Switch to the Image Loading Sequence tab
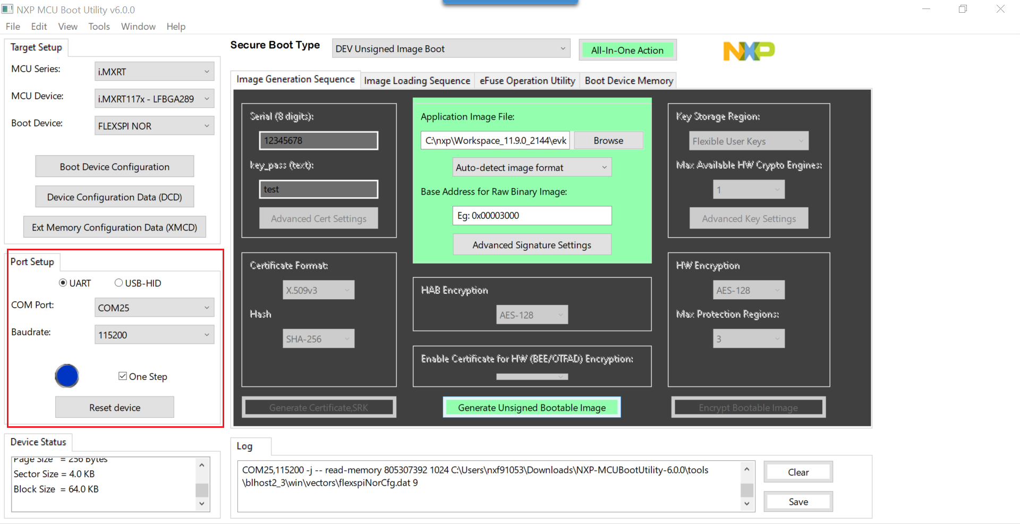 (x=416, y=80)
